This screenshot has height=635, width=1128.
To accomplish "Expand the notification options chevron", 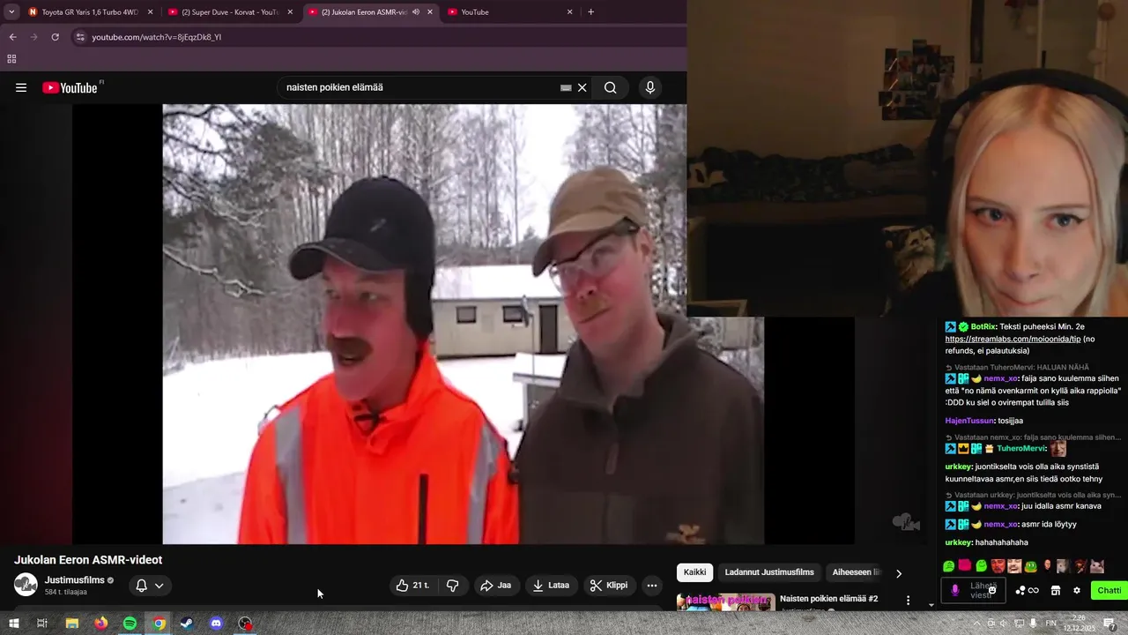I will 159,586.
